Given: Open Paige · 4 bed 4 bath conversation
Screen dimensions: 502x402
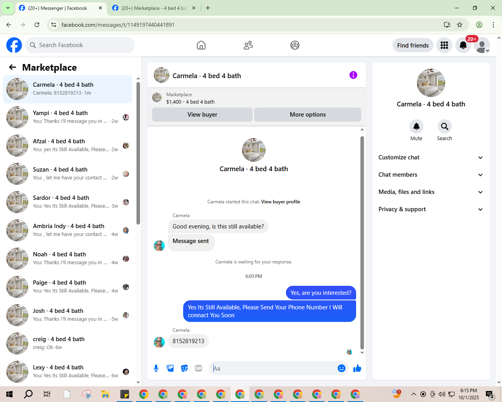Looking at the screenshot, I should 68,287.
